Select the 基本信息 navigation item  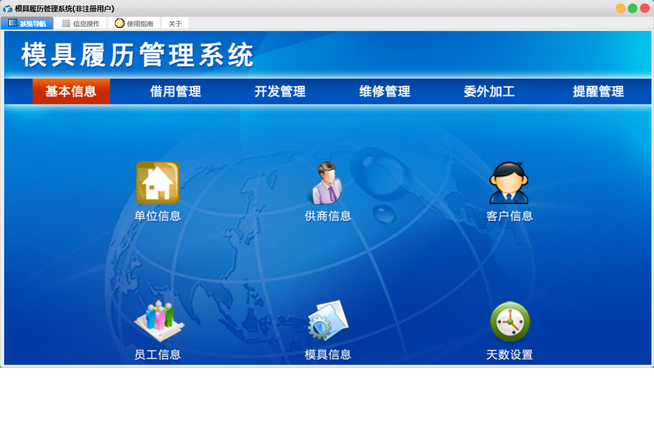point(71,91)
